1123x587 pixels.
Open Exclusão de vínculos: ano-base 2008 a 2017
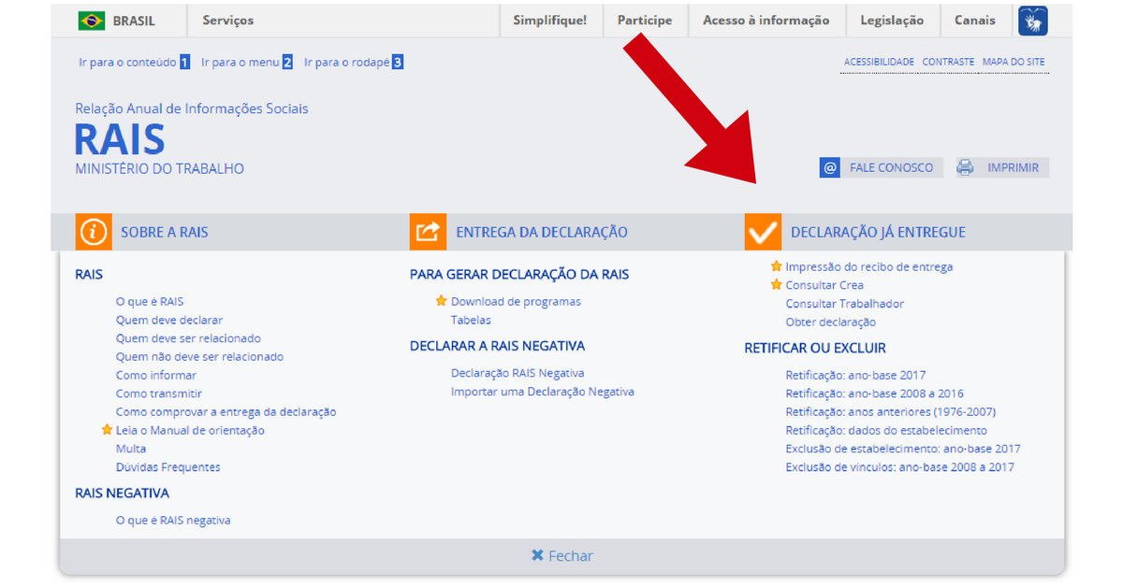coord(900,467)
